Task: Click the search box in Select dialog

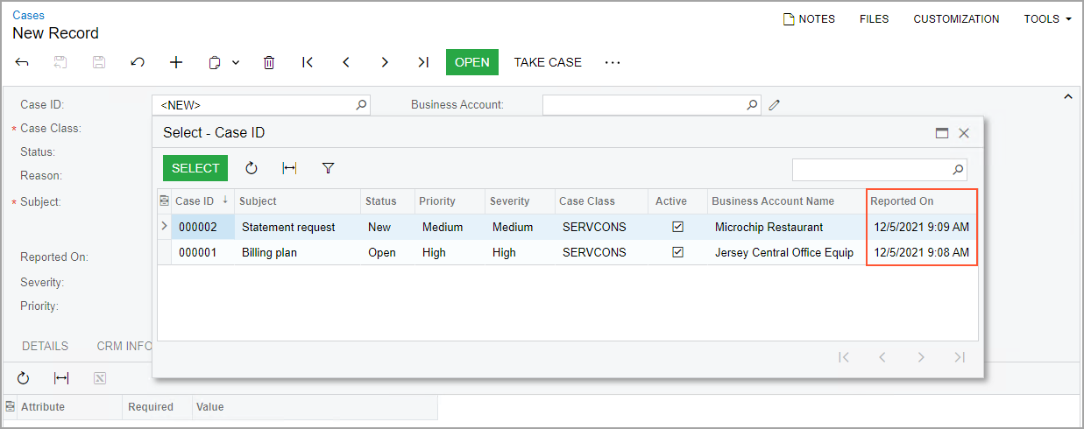Action: click(871, 169)
